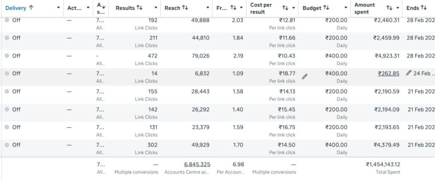Viewport: 435px width, 181px height.
Task: Sort by Reach using the arrows icon
Action: [x=185, y=8]
